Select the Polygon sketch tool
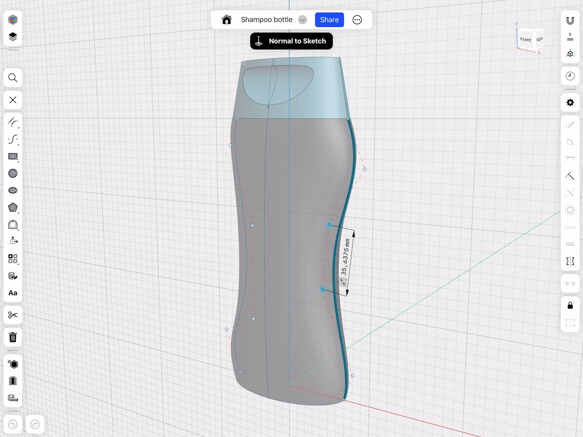This screenshot has width=583, height=437. 13,208
